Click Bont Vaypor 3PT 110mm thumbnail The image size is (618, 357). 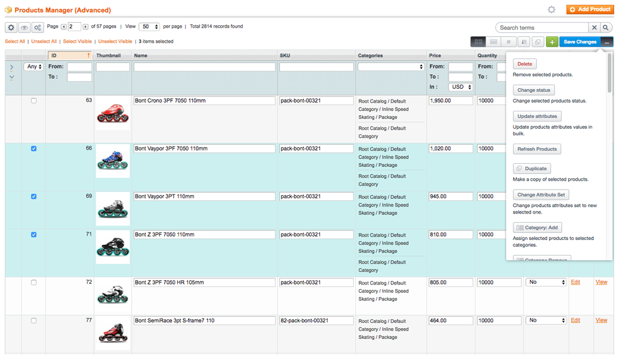pyautogui.click(x=113, y=208)
